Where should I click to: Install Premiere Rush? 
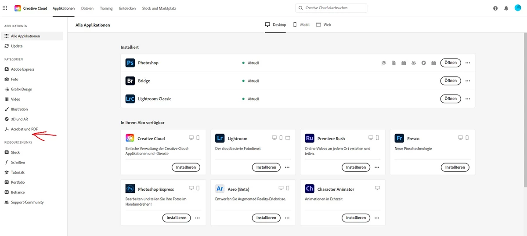point(356,167)
